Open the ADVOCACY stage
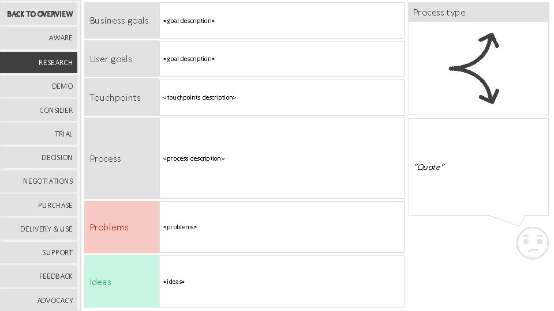 40,300
